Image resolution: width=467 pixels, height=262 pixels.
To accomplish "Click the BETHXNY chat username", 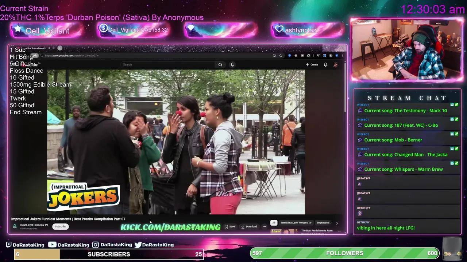I will (363, 222).
